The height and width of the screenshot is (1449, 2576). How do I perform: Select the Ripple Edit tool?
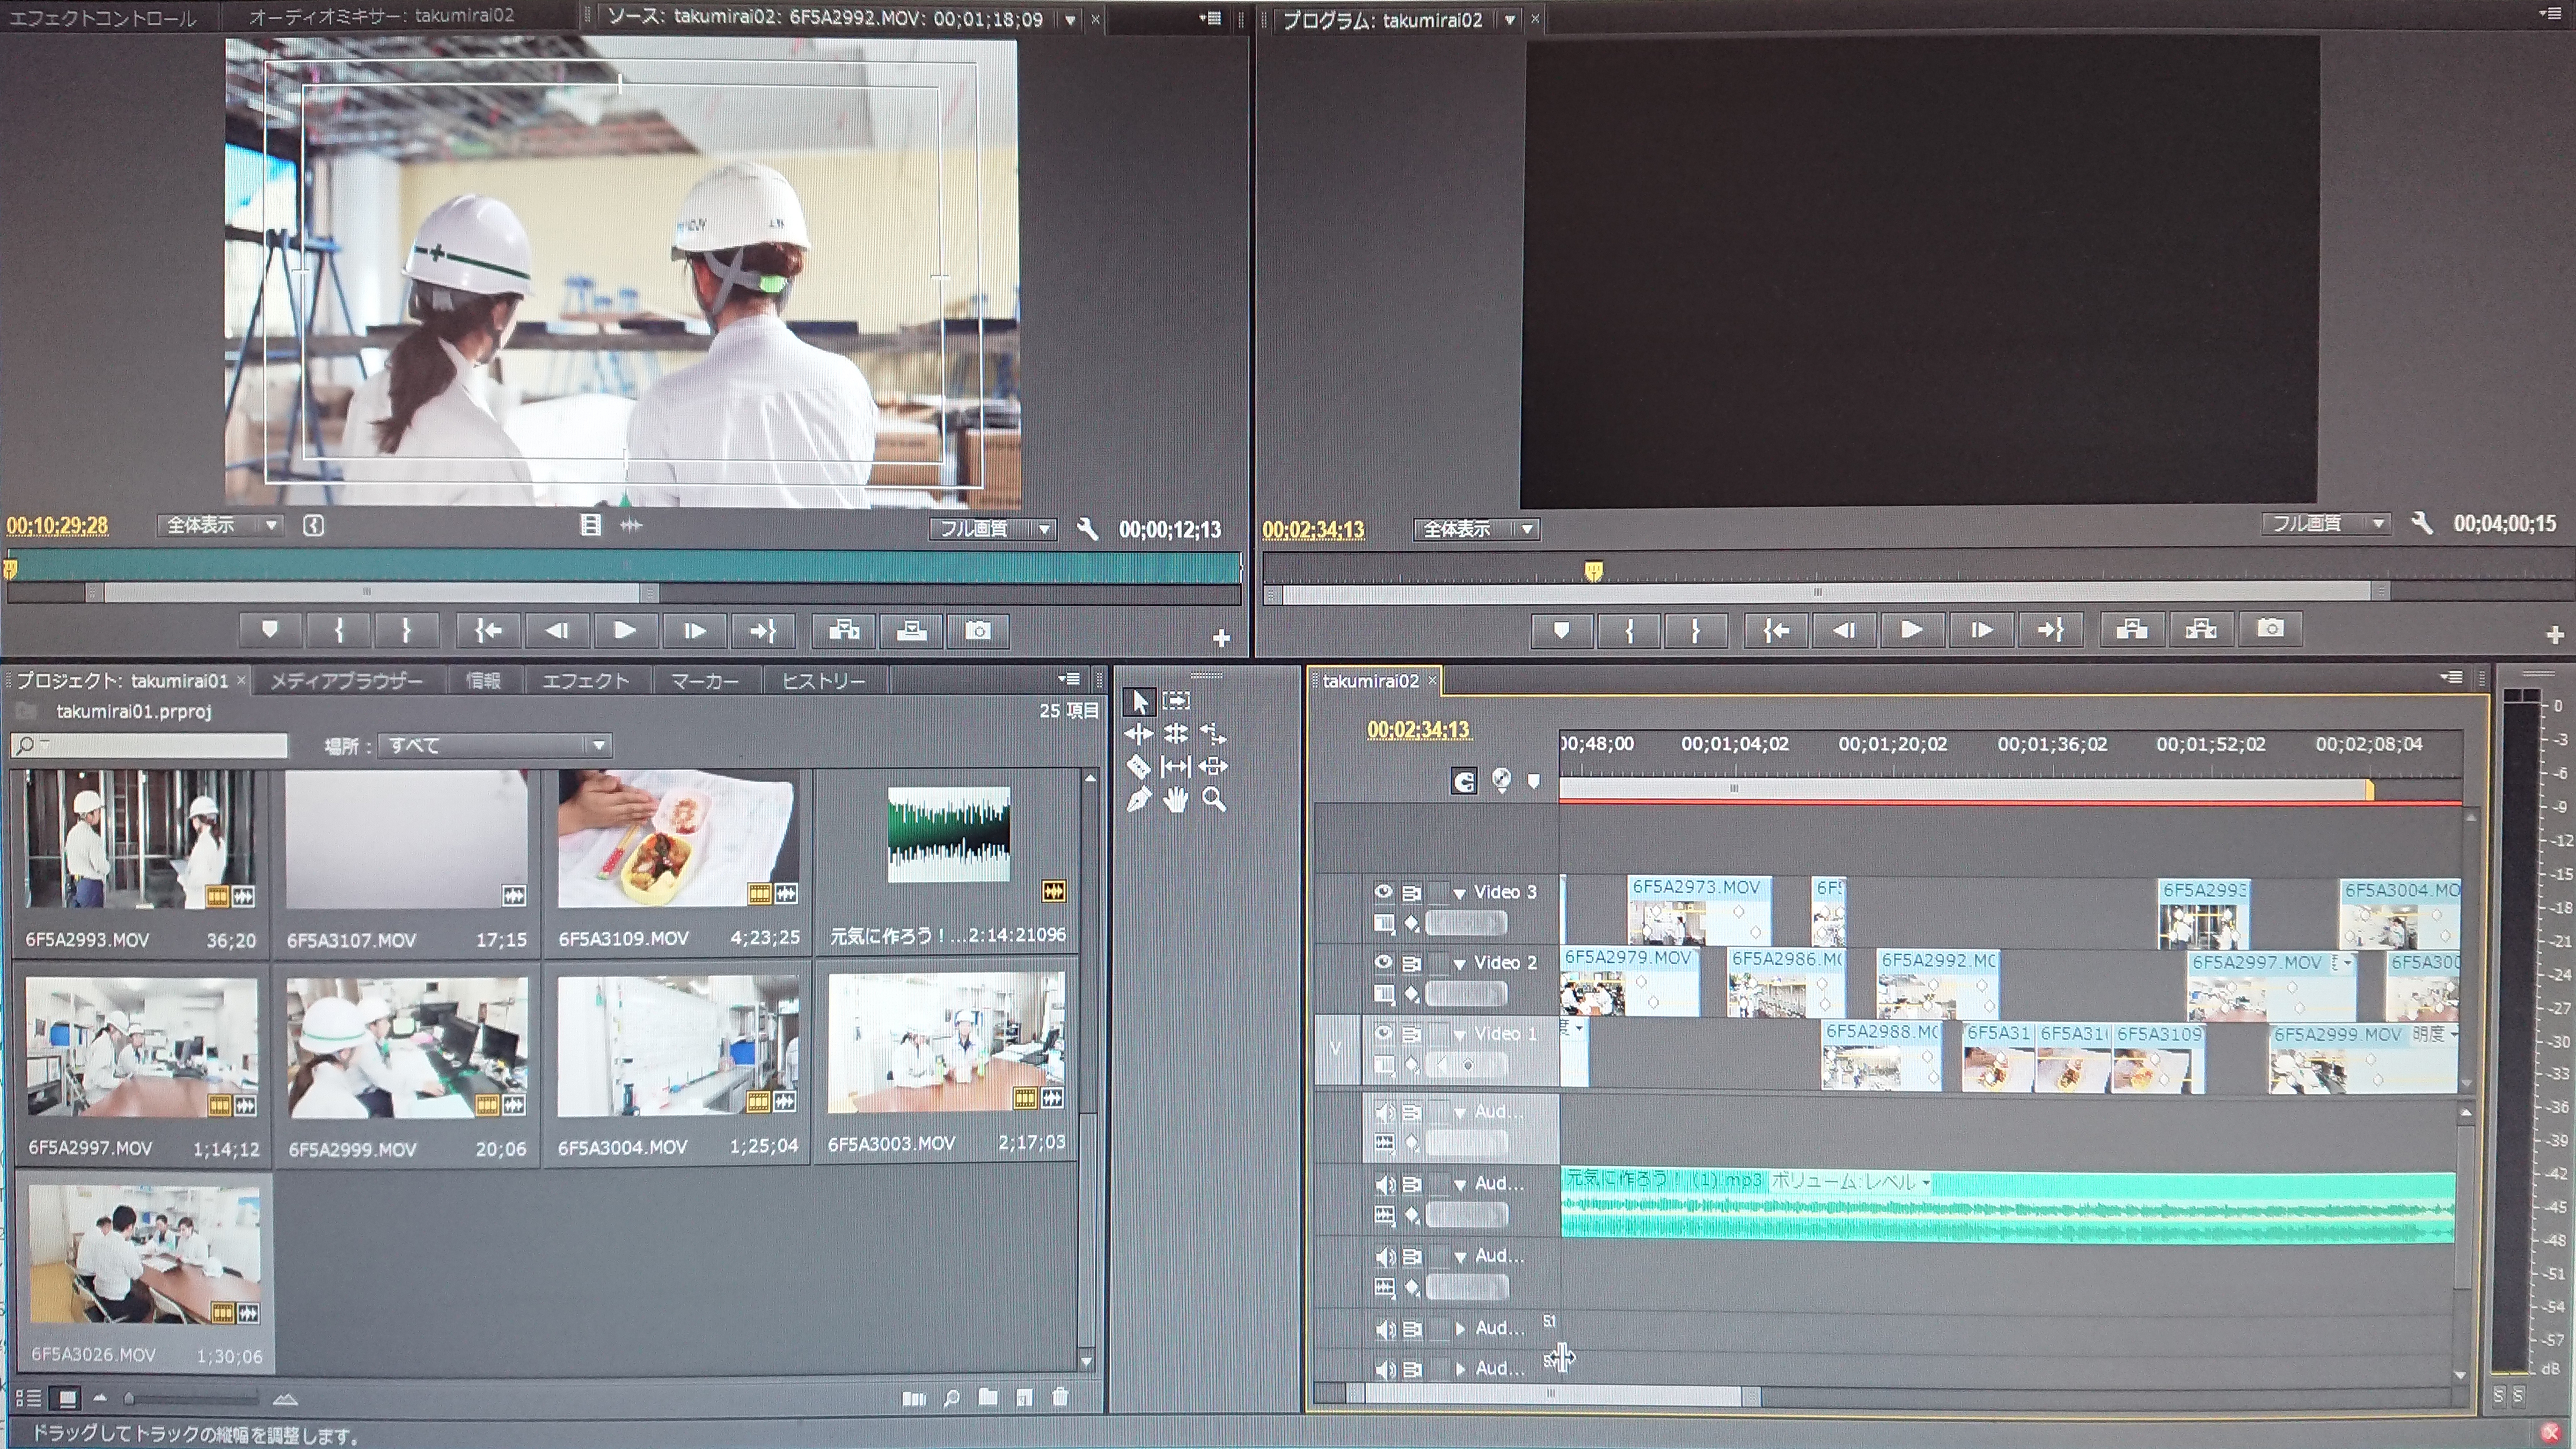tap(1138, 734)
